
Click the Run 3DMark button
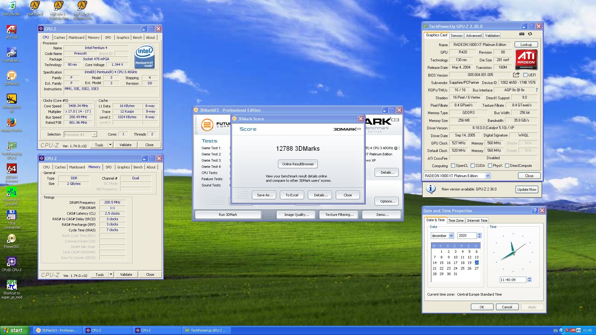point(228,215)
